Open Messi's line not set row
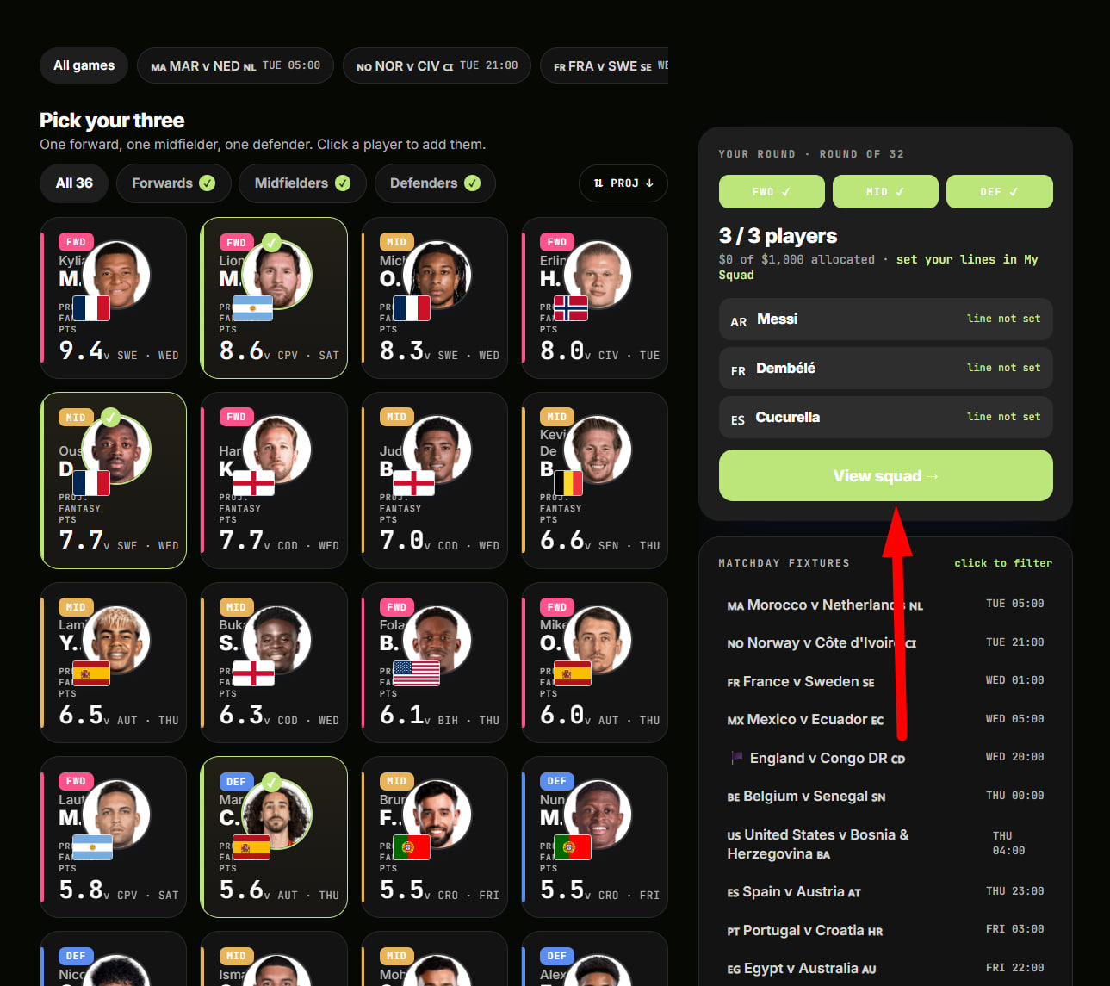 pyautogui.click(x=886, y=319)
